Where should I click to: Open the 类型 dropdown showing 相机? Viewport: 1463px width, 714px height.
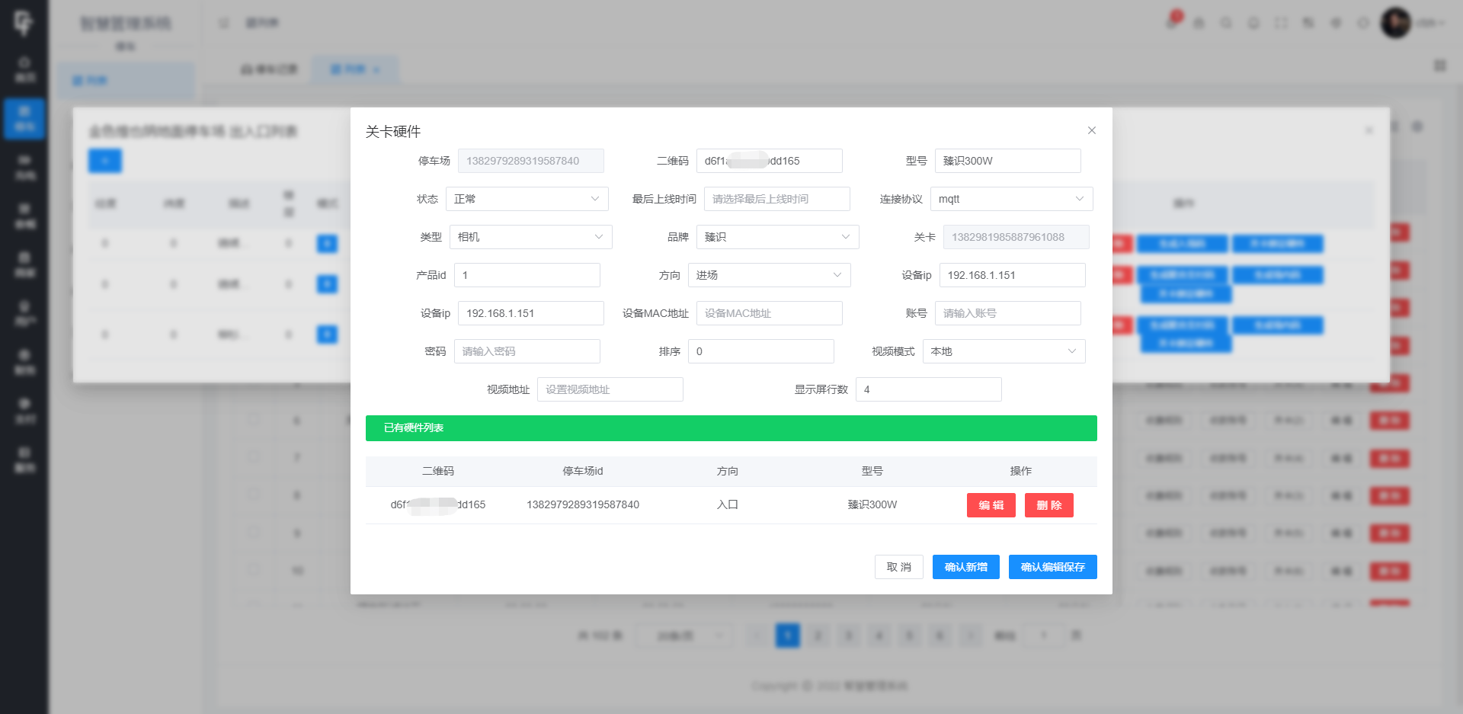530,237
